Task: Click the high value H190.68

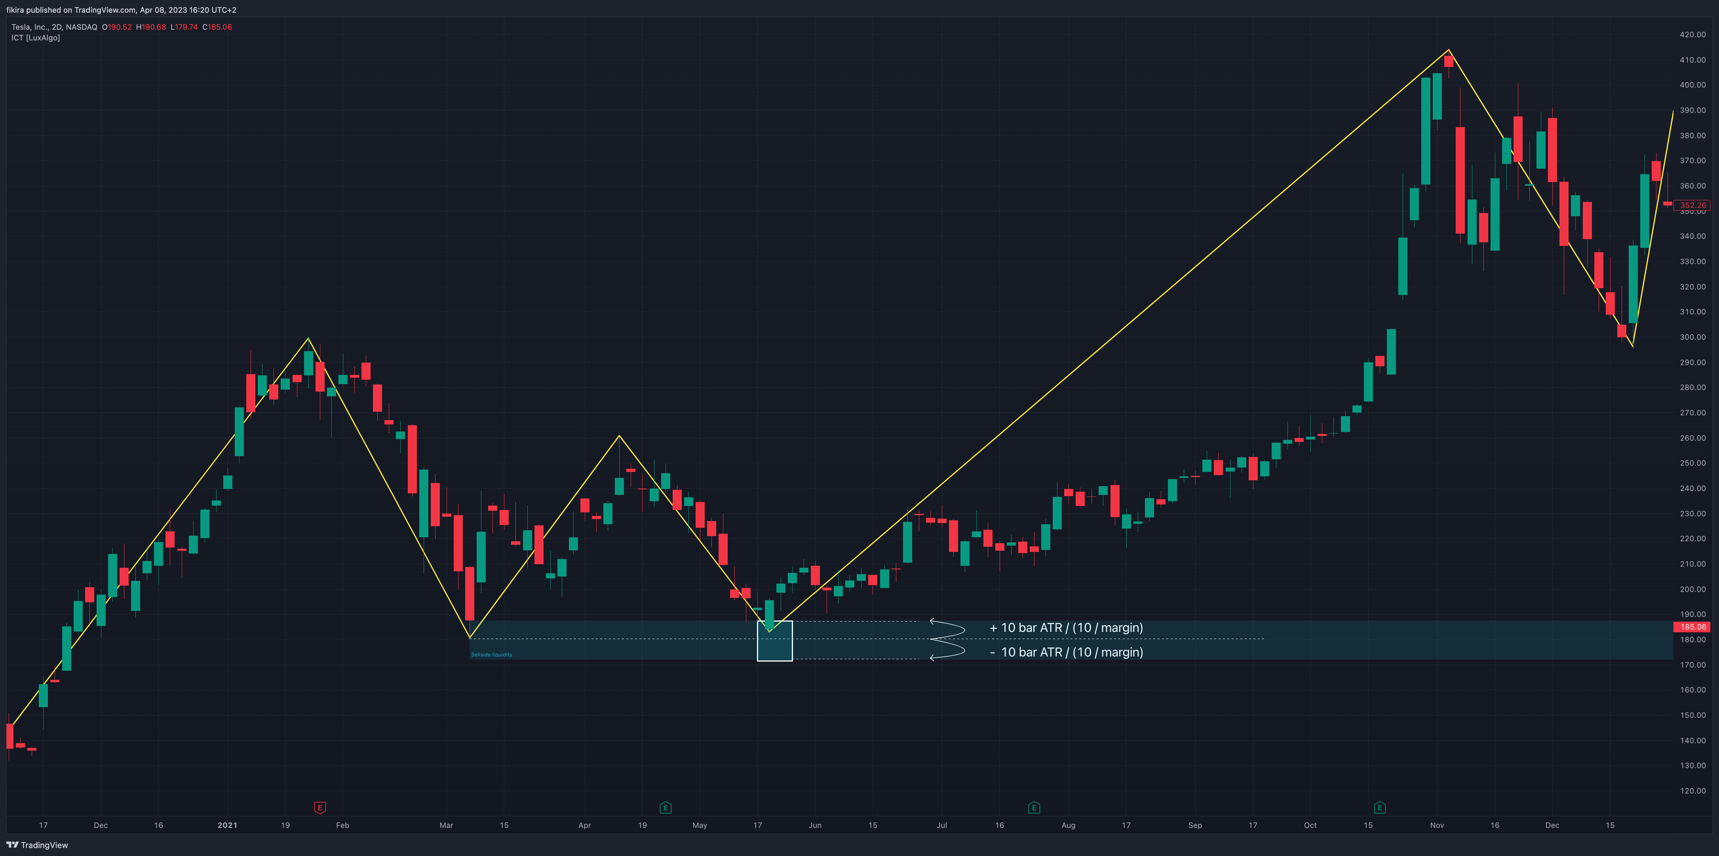Action: point(151,27)
